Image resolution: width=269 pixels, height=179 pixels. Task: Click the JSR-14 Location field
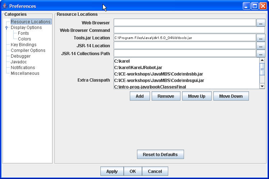click(185, 45)
